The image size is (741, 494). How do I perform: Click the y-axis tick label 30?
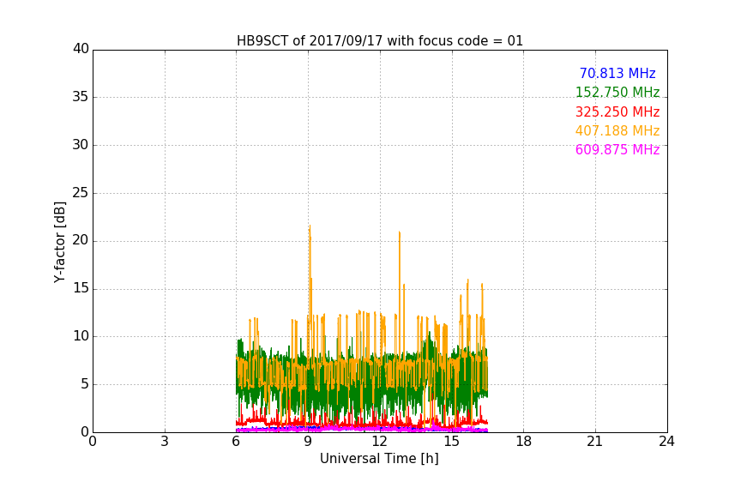81,145
